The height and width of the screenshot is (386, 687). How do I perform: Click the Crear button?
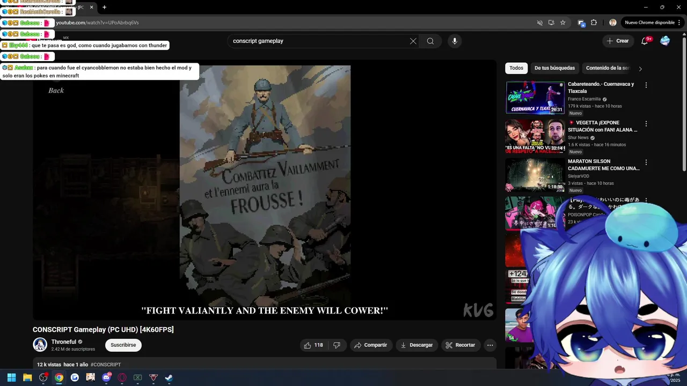pos(618,41)
